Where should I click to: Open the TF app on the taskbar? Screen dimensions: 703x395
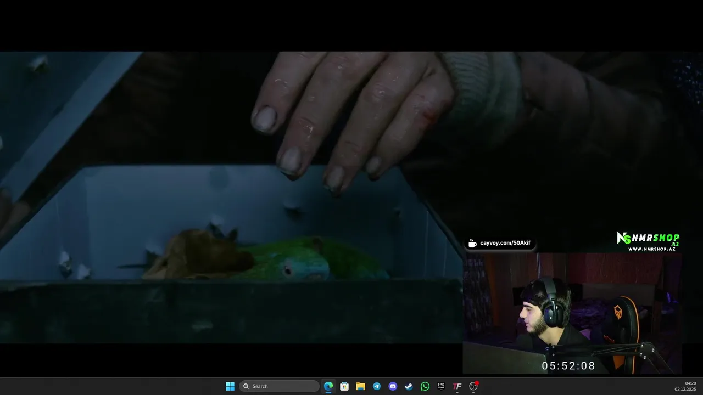click(457, 386)
